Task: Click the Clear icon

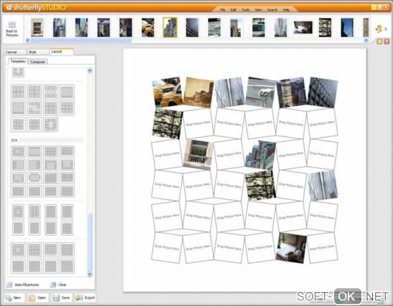Action: 53,285
